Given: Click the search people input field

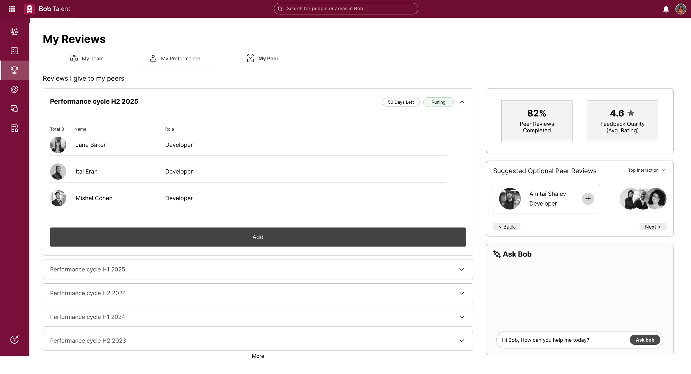Looking at the screenshot, I should (x=345, y=9).
